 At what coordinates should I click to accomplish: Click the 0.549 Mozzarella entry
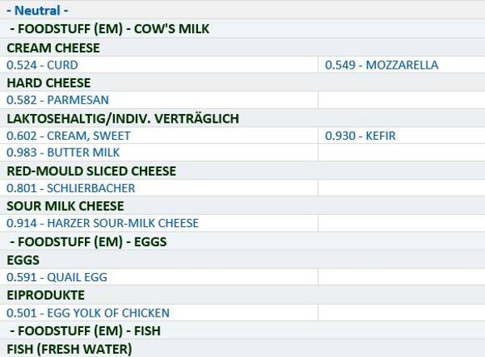(382, 65)
